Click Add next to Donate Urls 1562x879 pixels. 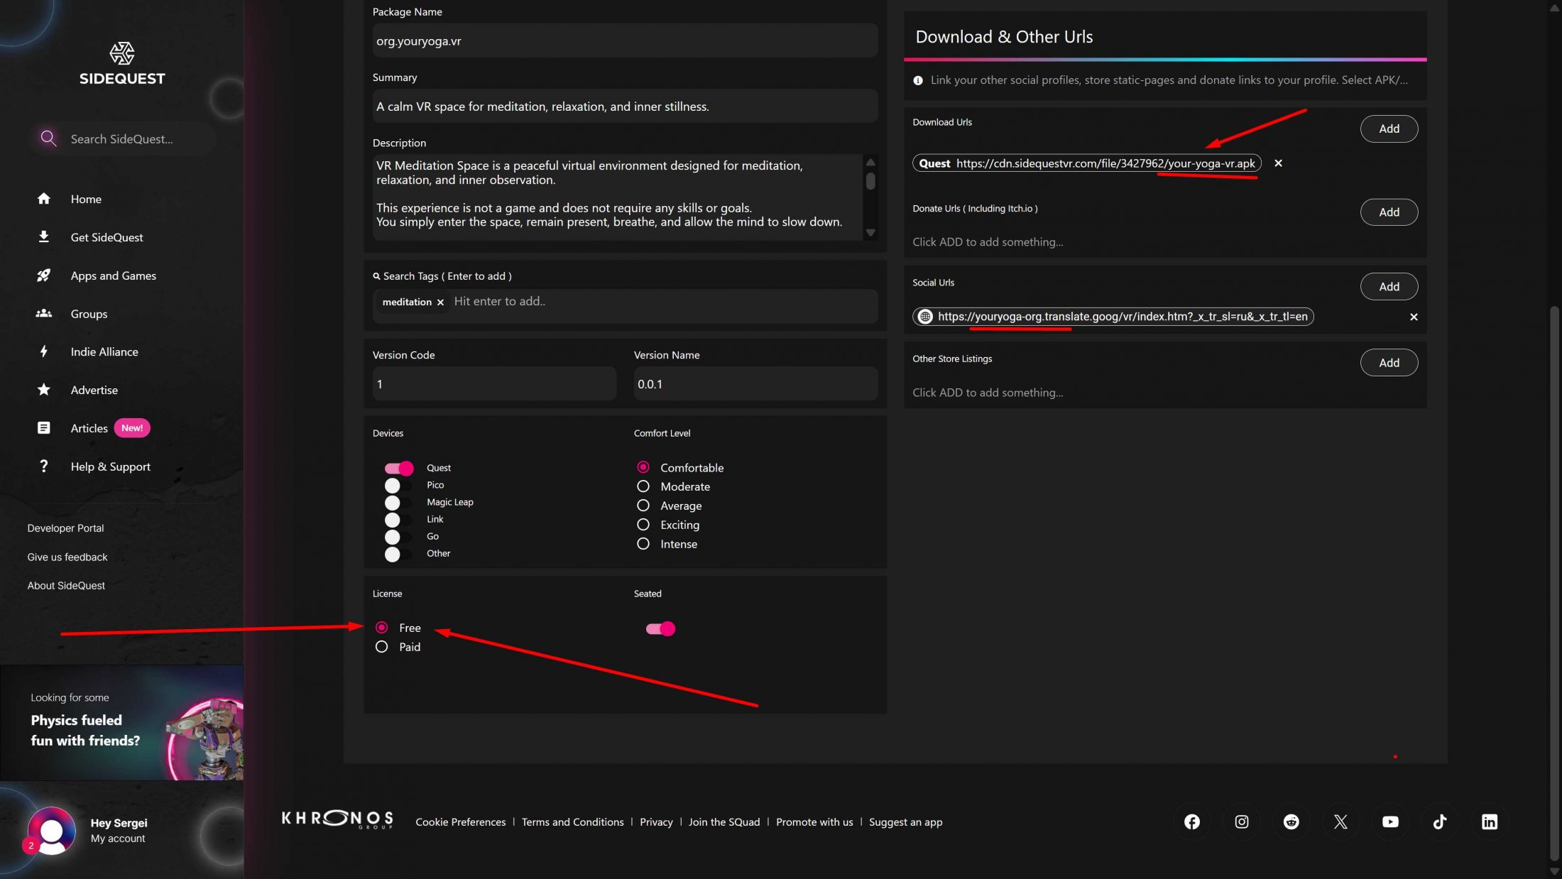click(1388, 212)
